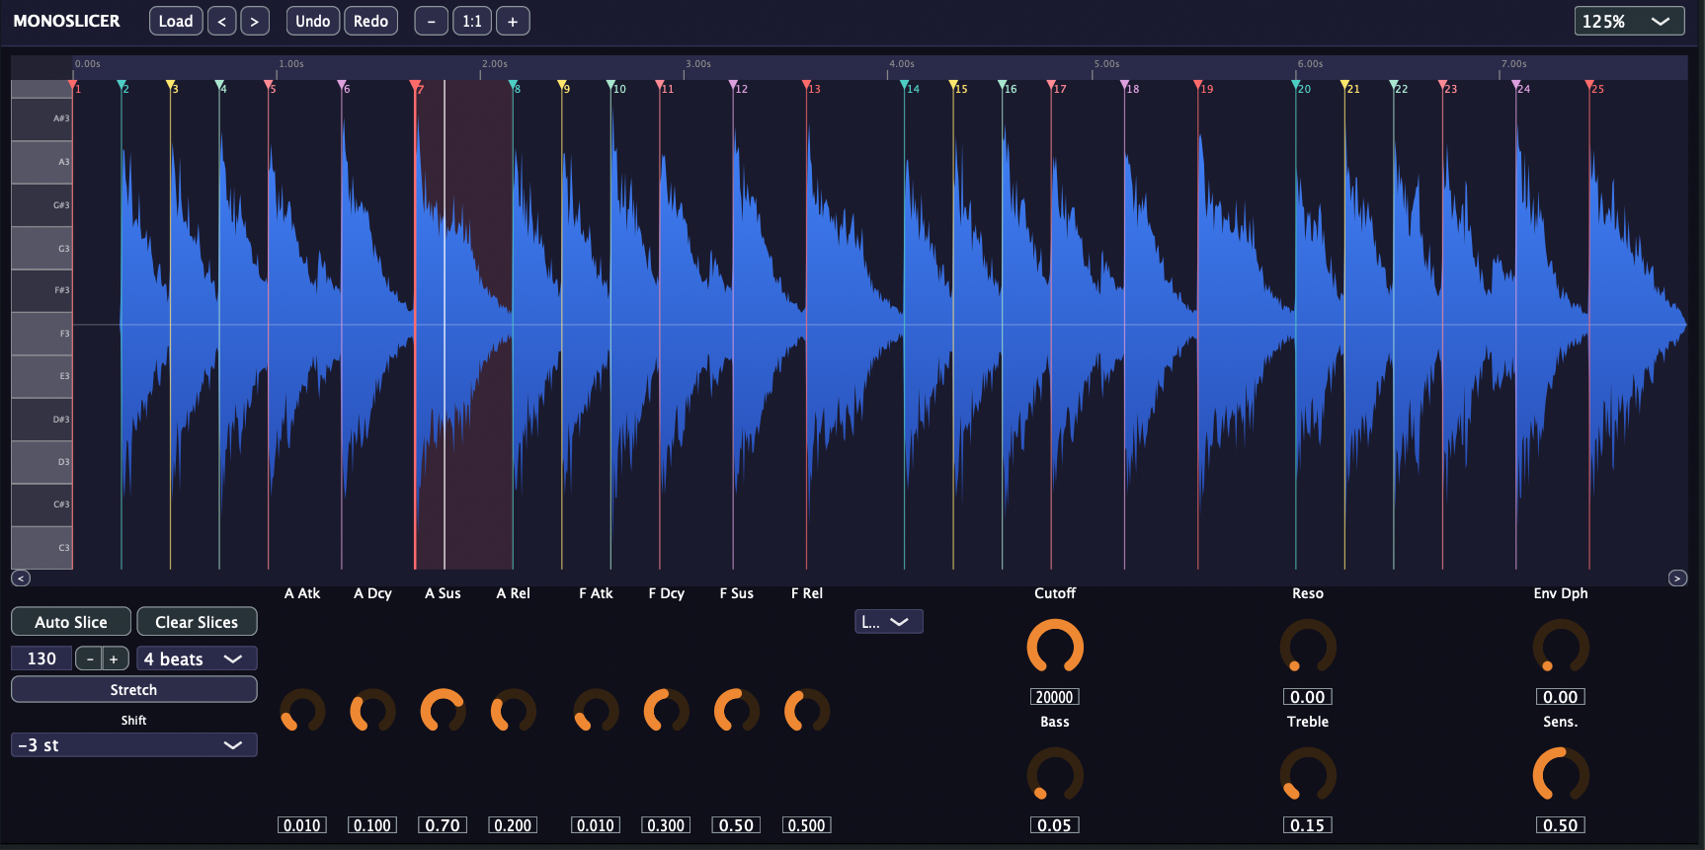Reset zoom with the 1:1 button
Image resolution: width=1705 pixels, height=850 pixels.
(472, 21)
